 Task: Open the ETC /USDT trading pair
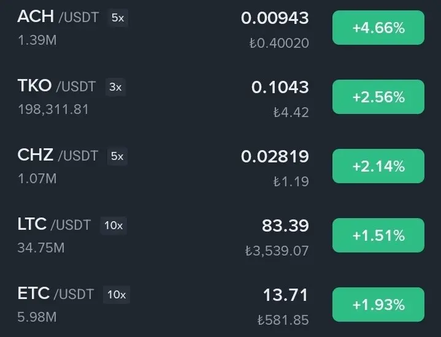pos(55,293)
